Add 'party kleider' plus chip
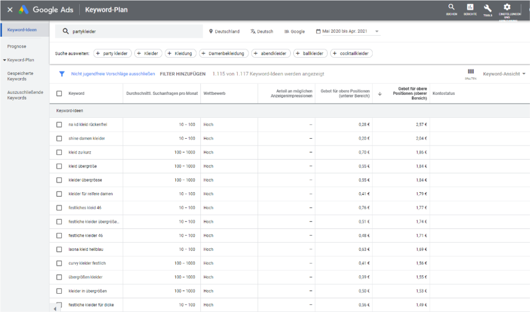Screen dimensions: 530x312 (x=112, y=53)
